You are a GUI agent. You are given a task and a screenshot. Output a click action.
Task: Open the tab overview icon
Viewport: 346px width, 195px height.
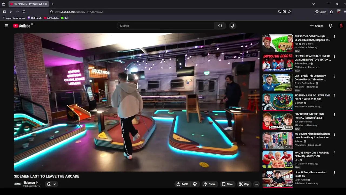point(4,4)
